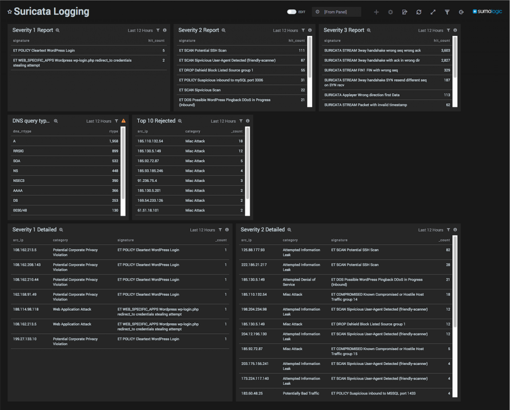Viewport: 510px width, 410px height.
Task: Open Severity 1 Detailed in search
Action: [x=61, y=230]
